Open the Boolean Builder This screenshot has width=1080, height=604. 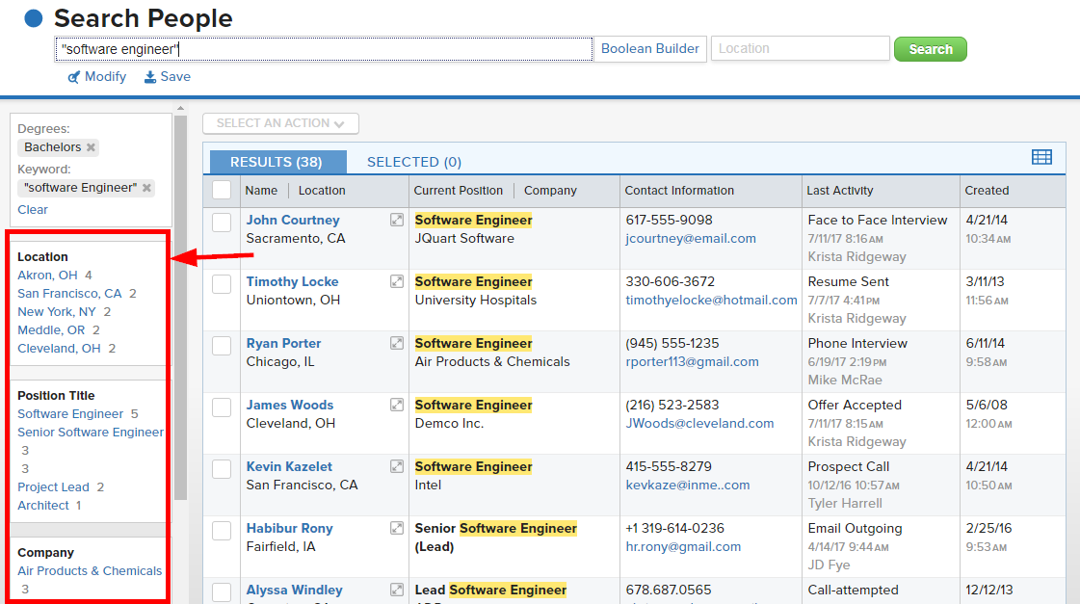click(649, 49)
